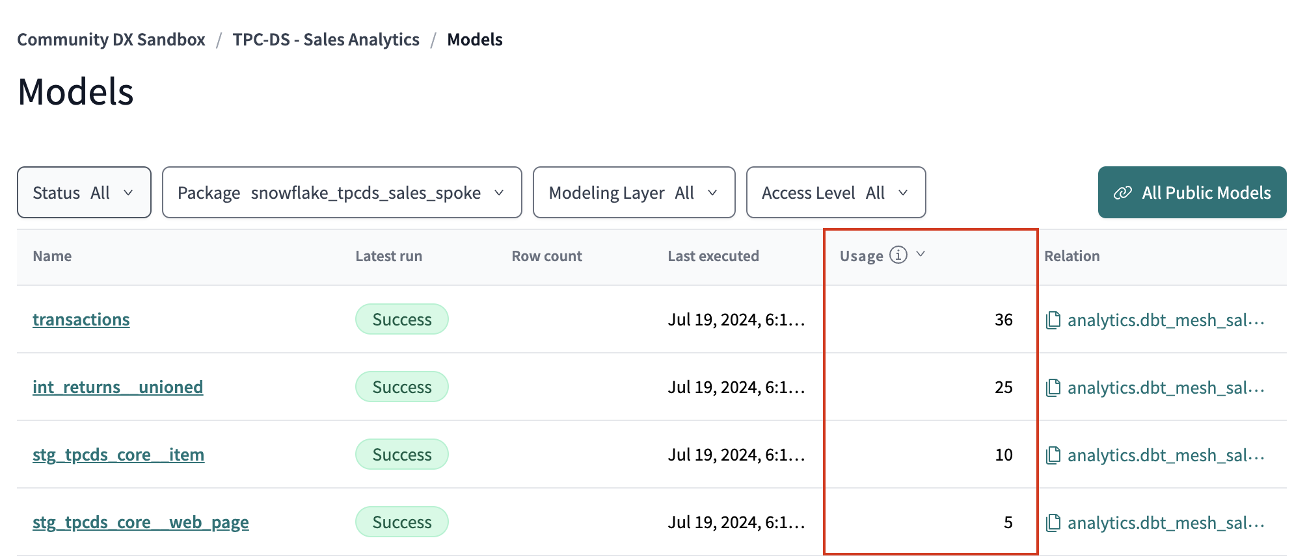The height and width of the screenshot is (560, 1292).
Task: Click copy icon in stg_tpcds_core__web_page relation cell
Action: pyautogui.click(x=1053, y=522)
